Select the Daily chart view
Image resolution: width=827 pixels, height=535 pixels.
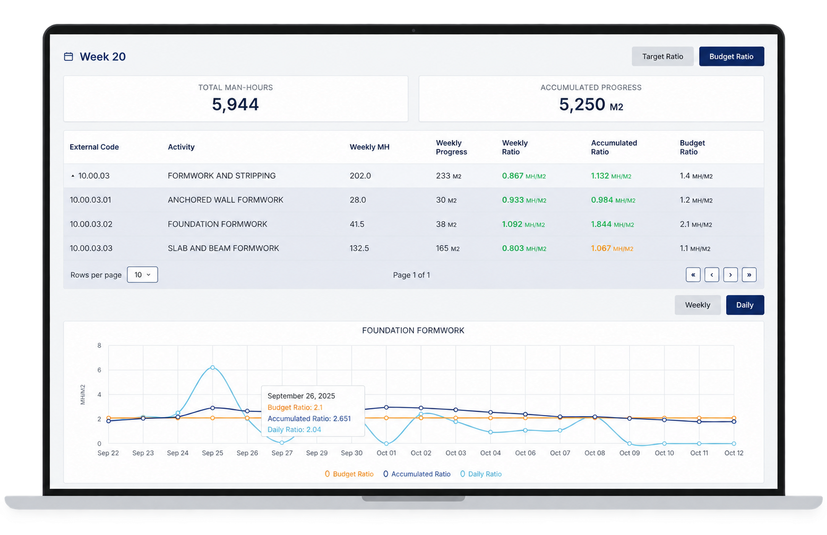click(745, 305)
